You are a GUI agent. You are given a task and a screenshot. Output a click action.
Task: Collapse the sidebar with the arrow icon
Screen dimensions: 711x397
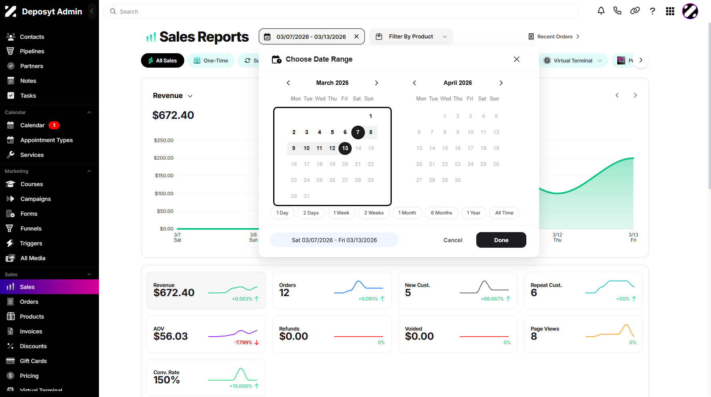(x=92, y=11)
